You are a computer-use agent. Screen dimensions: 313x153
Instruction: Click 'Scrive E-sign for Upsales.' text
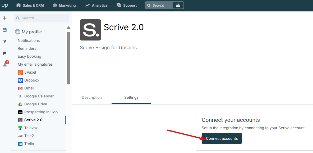109,48
